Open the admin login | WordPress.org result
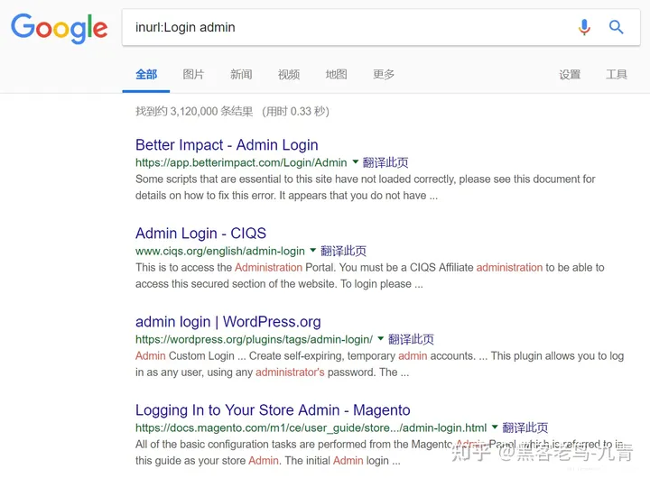 tap(228, 322)
